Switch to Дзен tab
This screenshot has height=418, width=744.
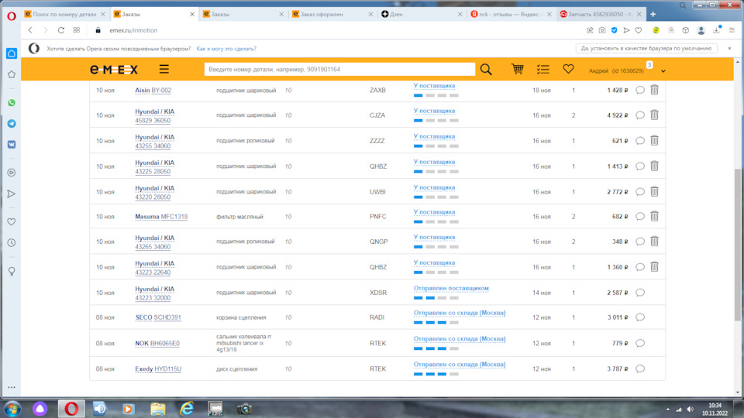pyautogui.click(x=421, y=14)
